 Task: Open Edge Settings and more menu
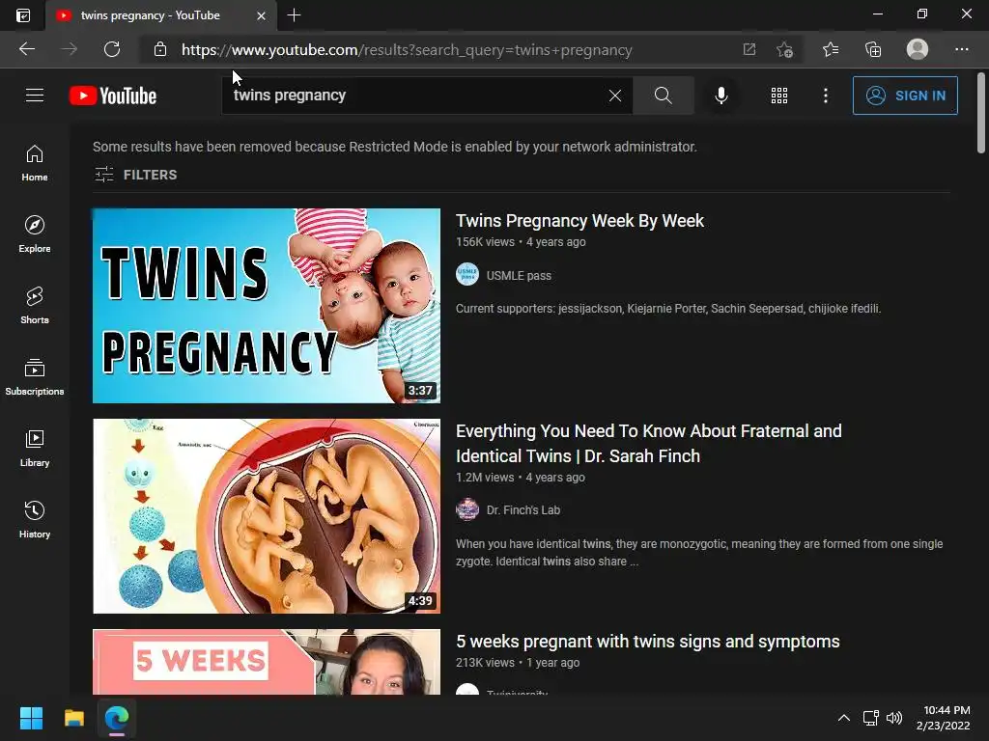[x=961, y=49]
